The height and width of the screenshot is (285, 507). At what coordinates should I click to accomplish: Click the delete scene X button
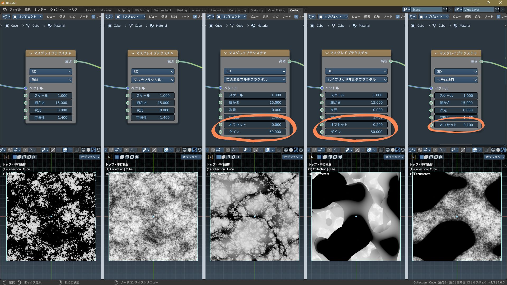450,9
